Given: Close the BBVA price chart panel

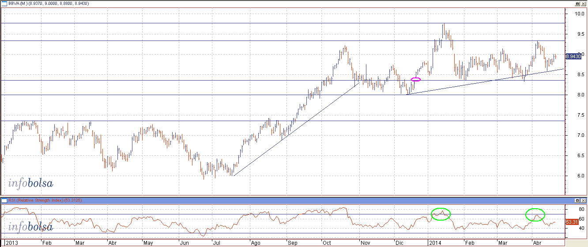Looking at the screenshot, I should pyautogui.click(x=584, y=3).
